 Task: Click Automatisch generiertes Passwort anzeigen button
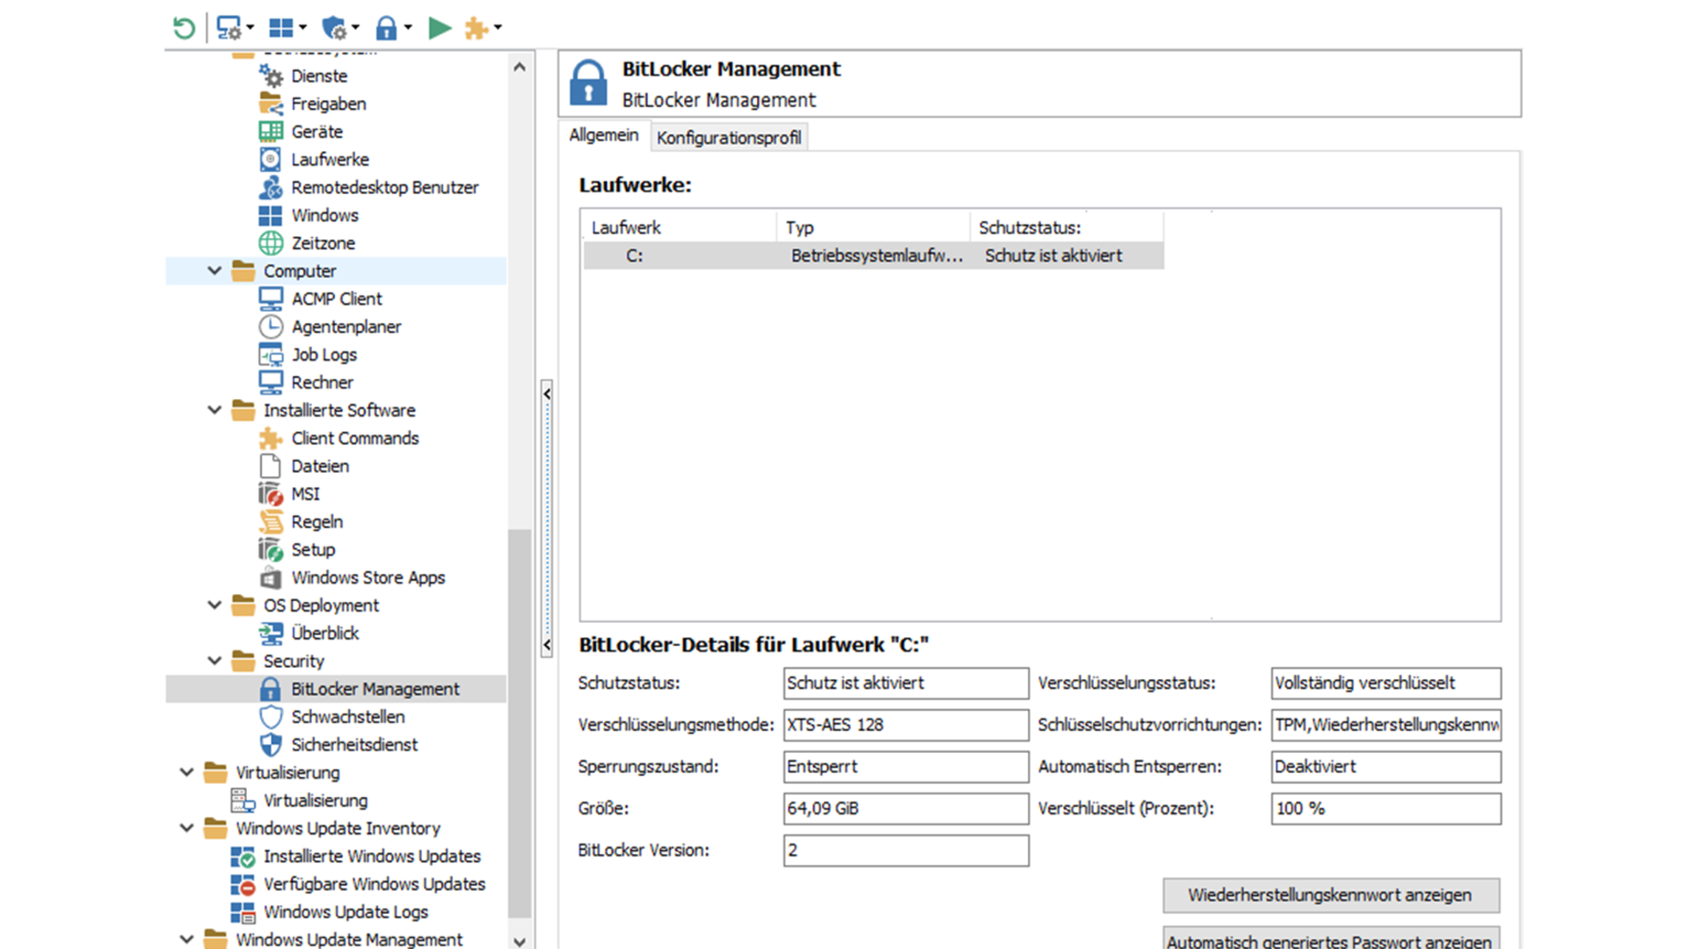1331,938
